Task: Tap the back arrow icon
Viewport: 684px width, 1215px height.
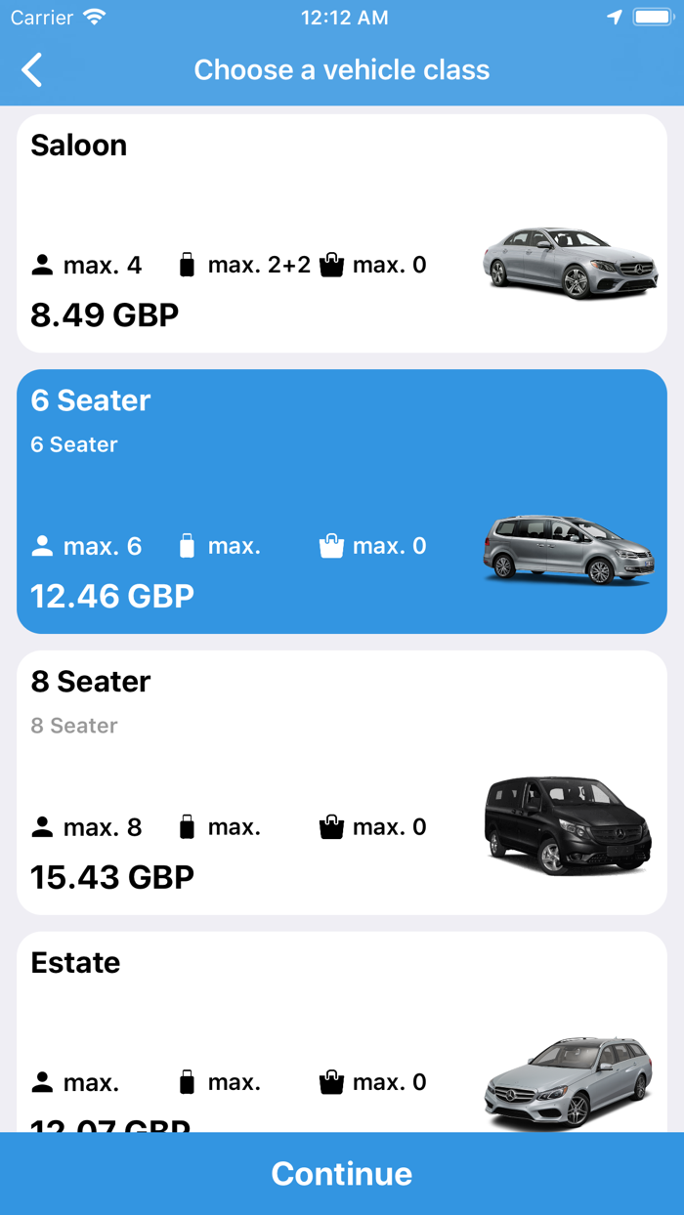Action: [32, 70]
